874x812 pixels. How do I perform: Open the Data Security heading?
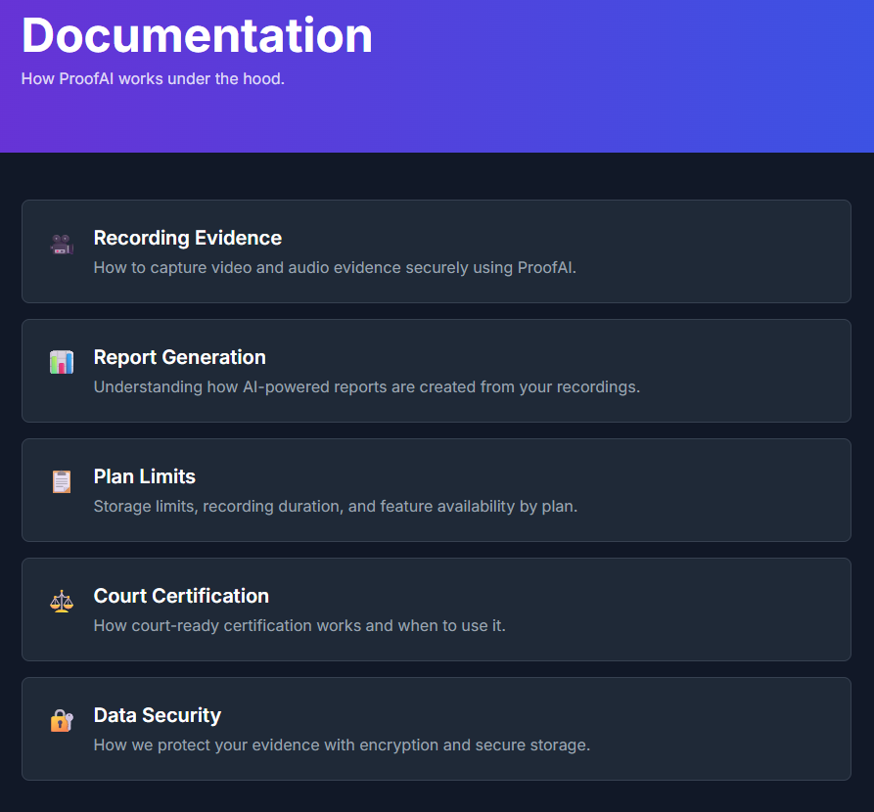click(x=158, y=715)
